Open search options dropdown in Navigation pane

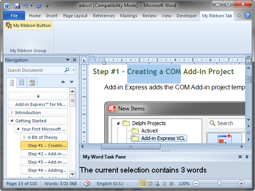tap(73, 70)
